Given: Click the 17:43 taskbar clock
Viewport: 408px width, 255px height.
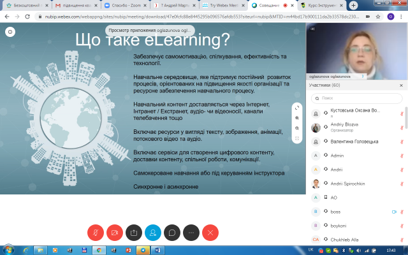Looking at the screenshot, I should [x=391, y=251].
